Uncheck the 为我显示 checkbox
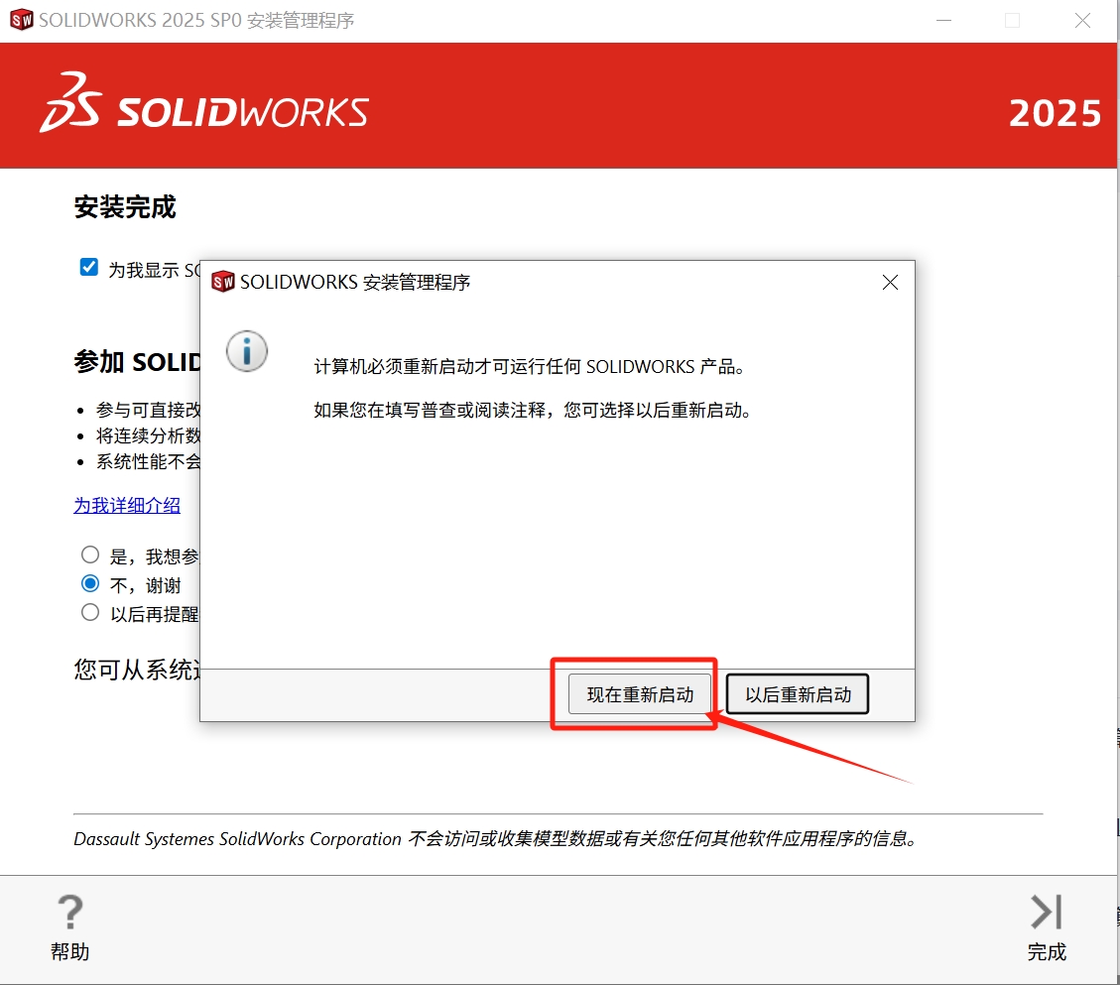 [89, 267]
